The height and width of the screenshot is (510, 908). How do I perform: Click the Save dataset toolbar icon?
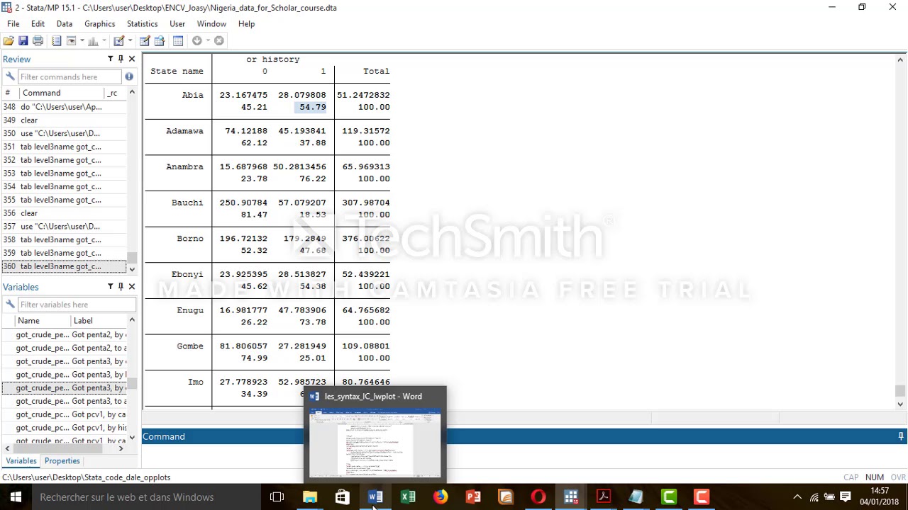click(23, 40)
